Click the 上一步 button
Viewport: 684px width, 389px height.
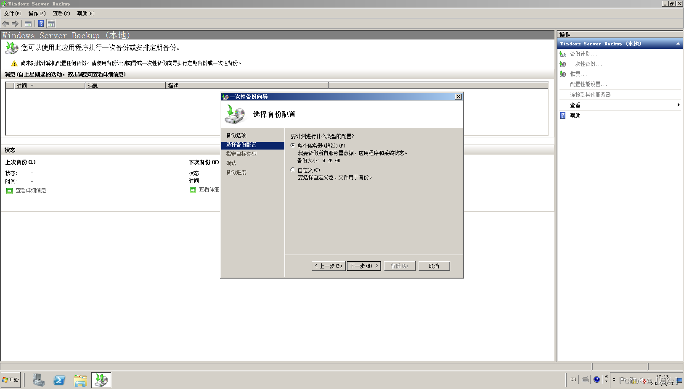tap(329, 266)
